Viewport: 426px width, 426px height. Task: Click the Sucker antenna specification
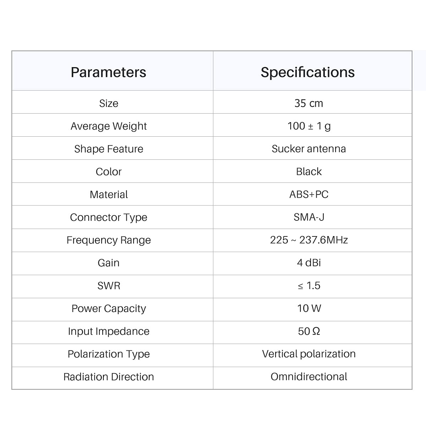click(x=309, y=149)
